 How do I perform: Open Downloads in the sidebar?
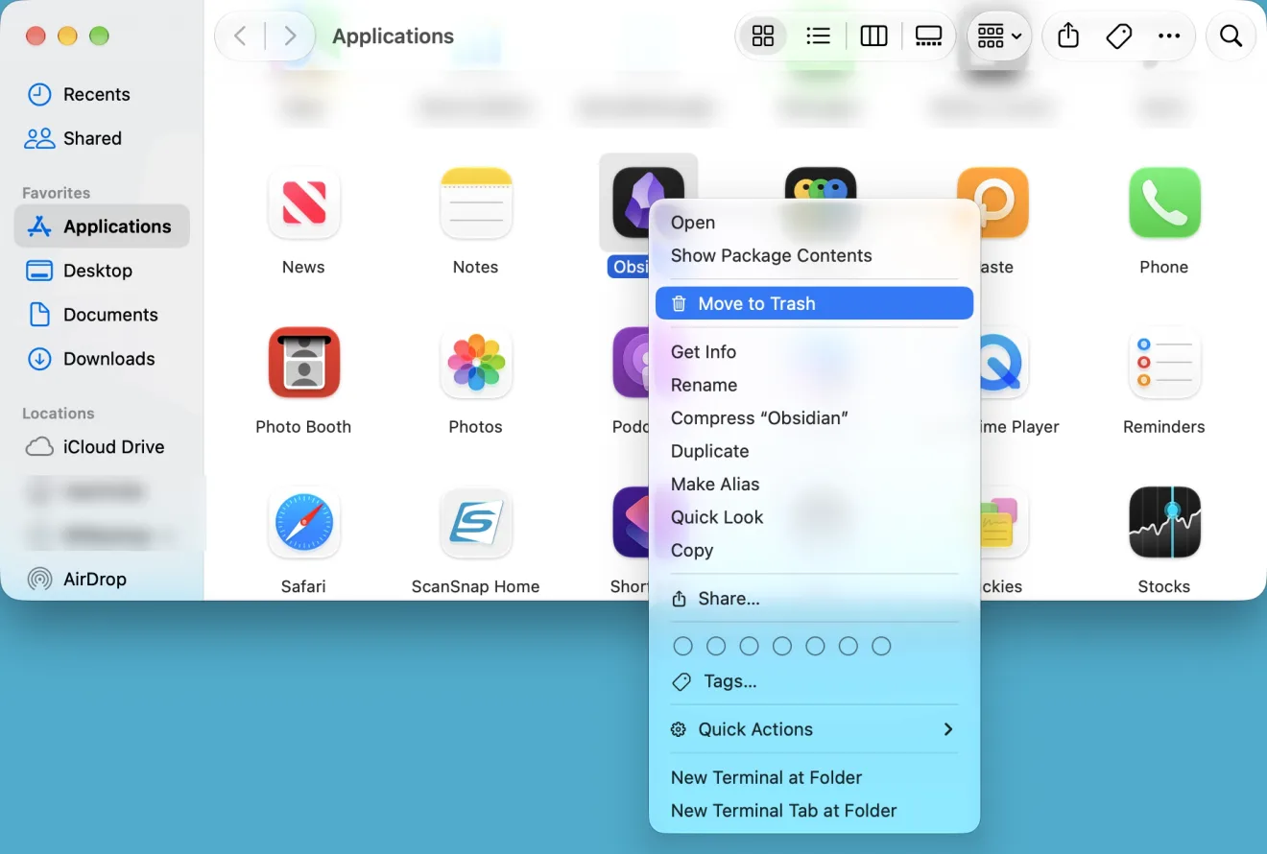point(102,359)
